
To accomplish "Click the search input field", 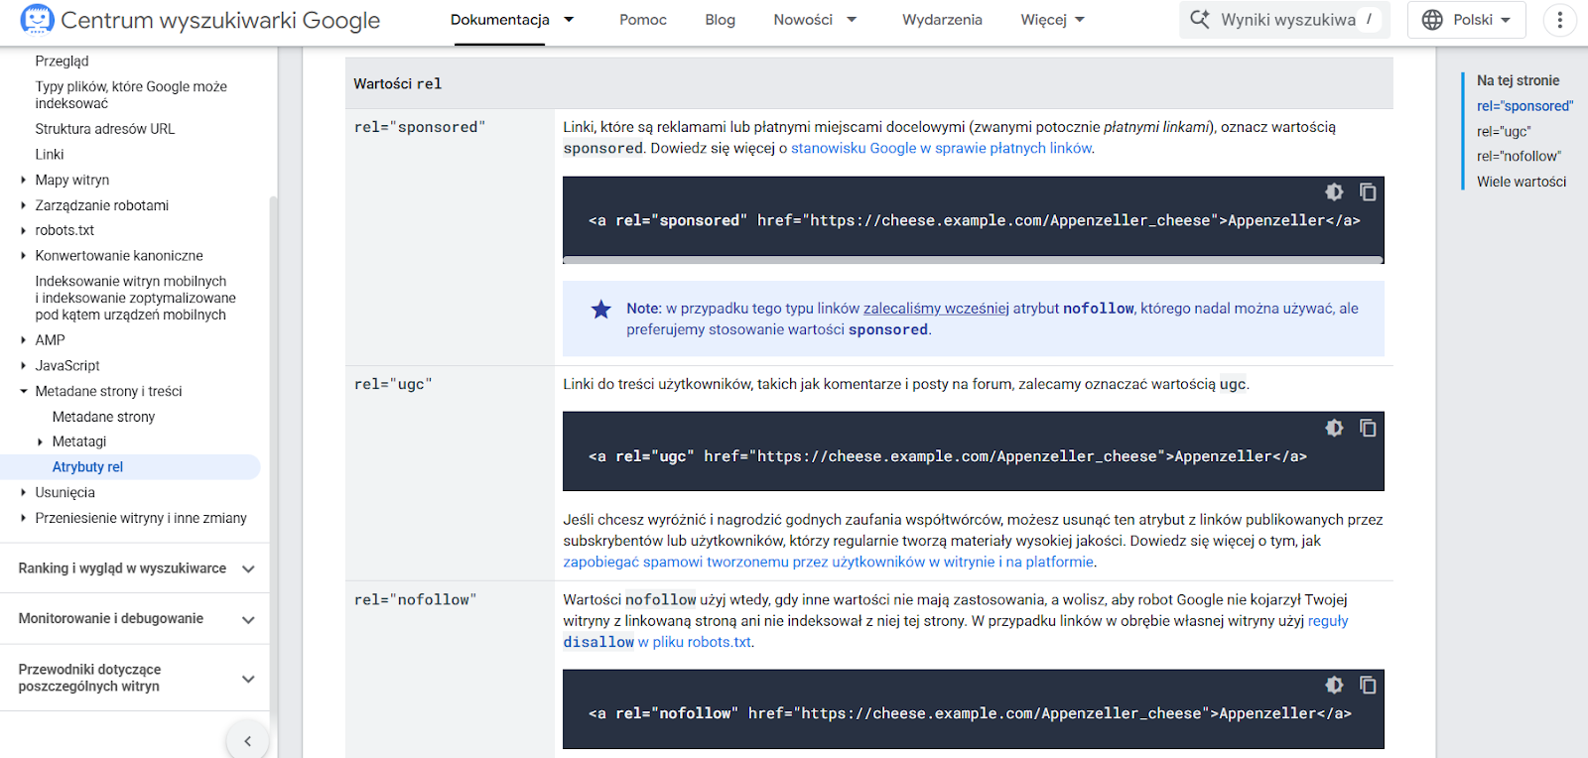I will coord(1287,20).
